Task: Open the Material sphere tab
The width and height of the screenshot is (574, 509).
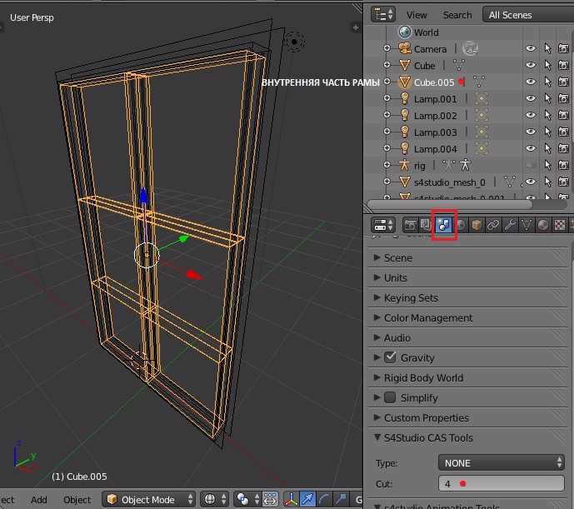Action: 543,225
